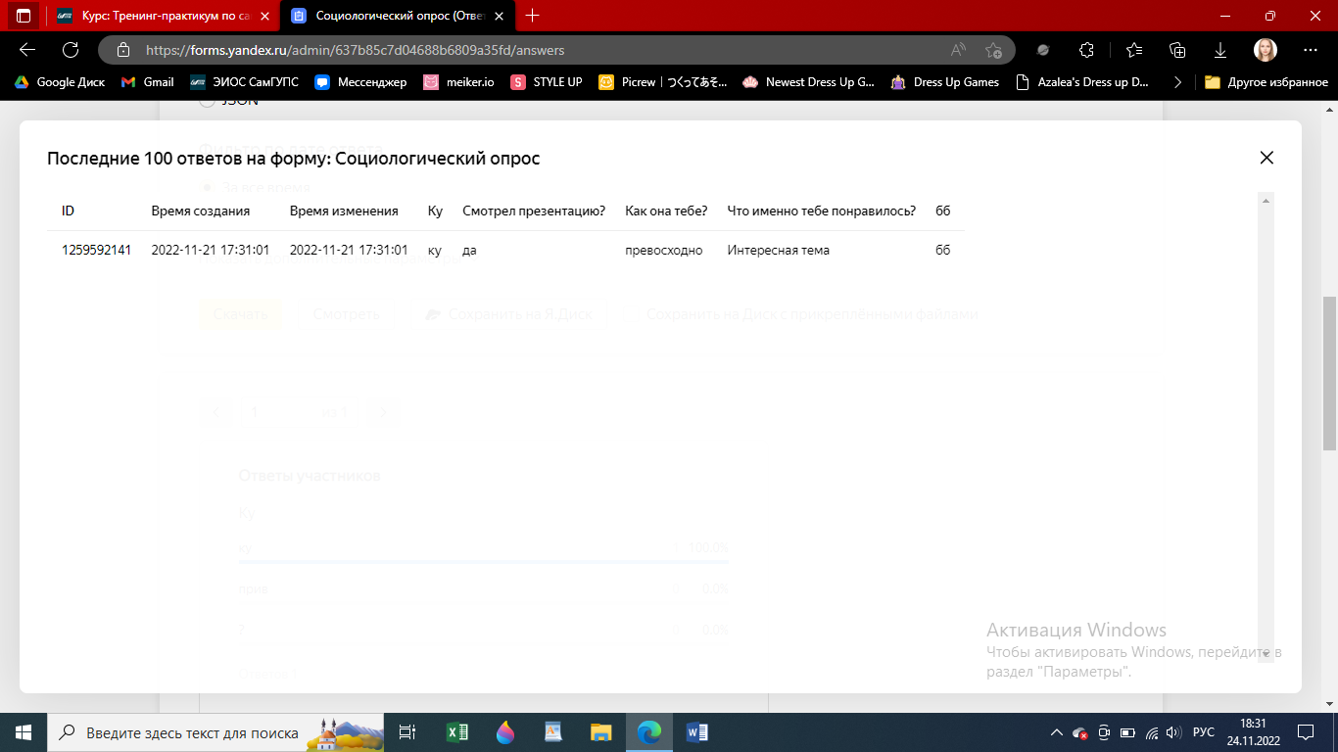
Task: Switch to the Курс: Тренинг-практикум tab
Action: (x=162, y=16)
